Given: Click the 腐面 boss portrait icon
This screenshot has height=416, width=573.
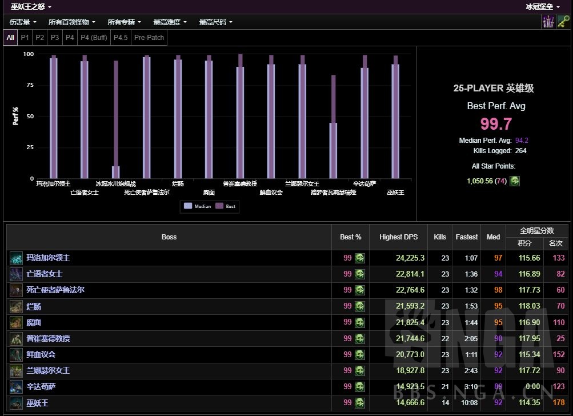Looking at the screenshot, I should pyautogui.click(x=17, y=322).
